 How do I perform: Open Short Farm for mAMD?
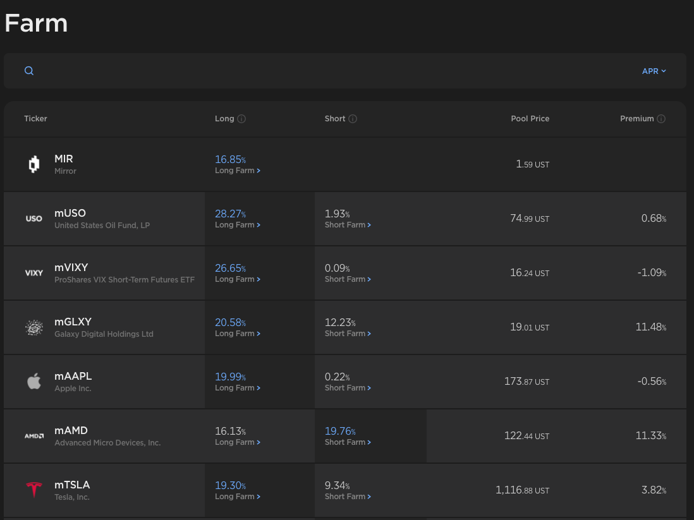348,442
